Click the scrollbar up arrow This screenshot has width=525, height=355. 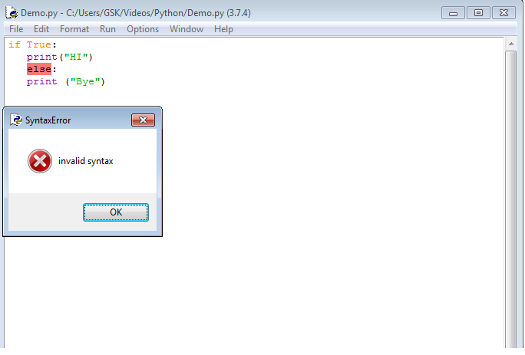(511, 44)
